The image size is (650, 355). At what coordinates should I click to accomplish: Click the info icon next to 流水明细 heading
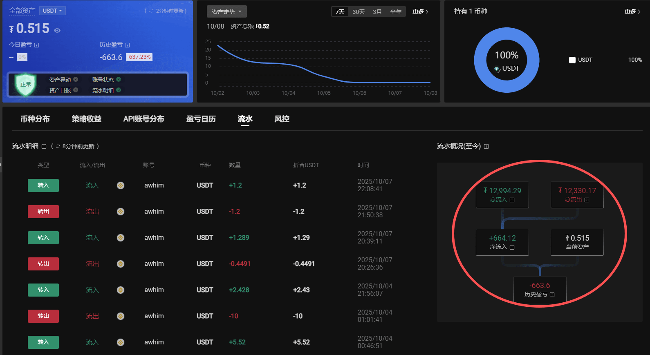click(44, 146)
